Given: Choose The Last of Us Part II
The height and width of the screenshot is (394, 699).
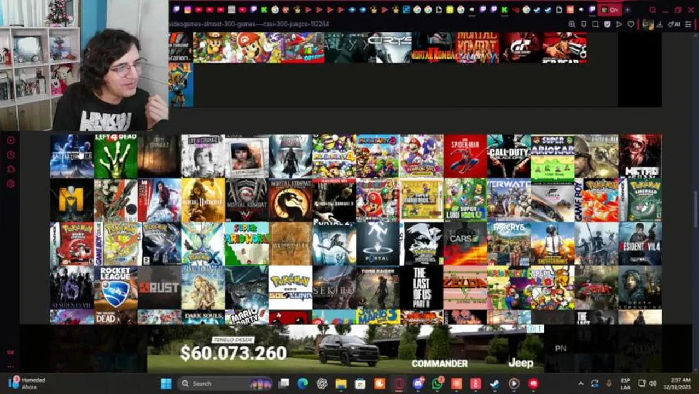Looking at the screenshot, I should pos(422,287).
